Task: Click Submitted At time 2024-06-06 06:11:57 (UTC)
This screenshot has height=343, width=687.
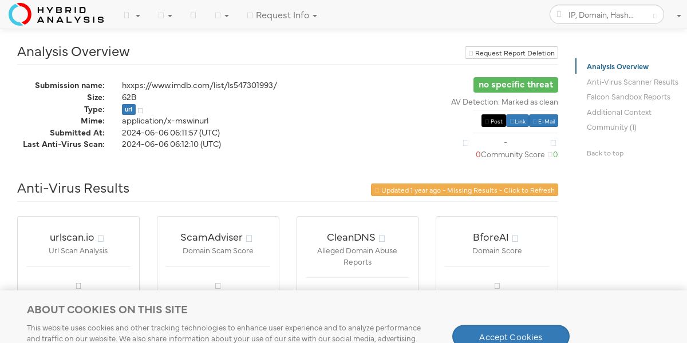Action: pyautogui.click(x=171, y=133)
